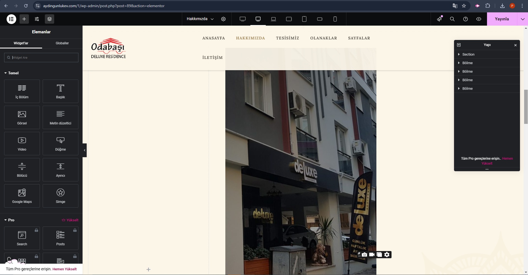Switch to the Globaller tab
The height and width of the screenshot is (275, 528).
pos(62,43)
